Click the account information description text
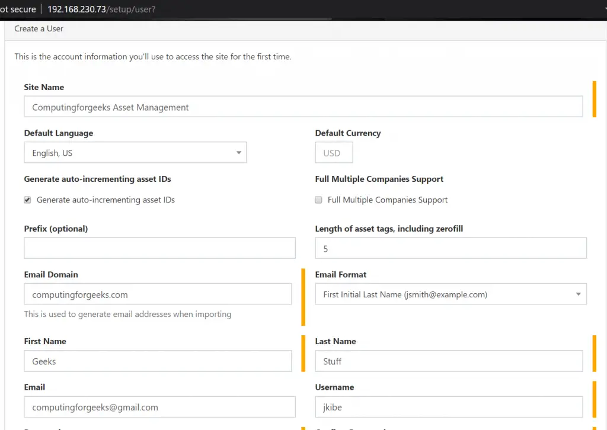This screenshot has height=430, width=607. (x=153, y=56)
